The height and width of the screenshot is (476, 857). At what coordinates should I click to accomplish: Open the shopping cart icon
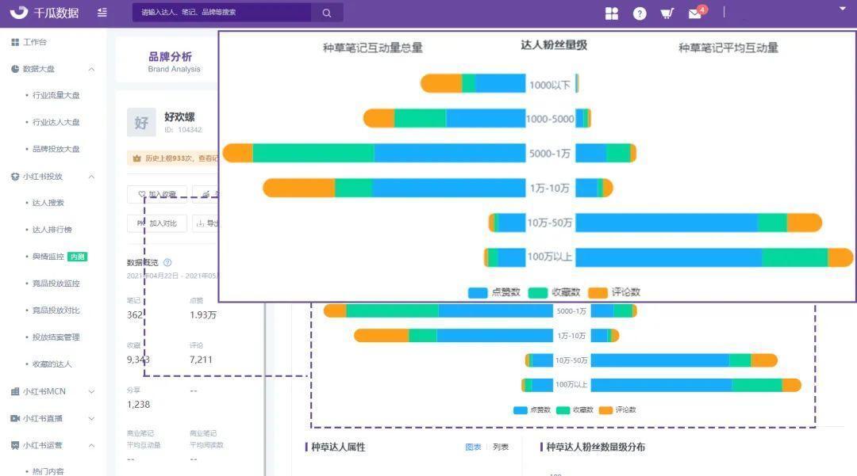[x=667, y=13]
